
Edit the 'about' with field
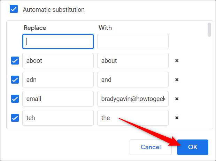click(x=133, y=61)
